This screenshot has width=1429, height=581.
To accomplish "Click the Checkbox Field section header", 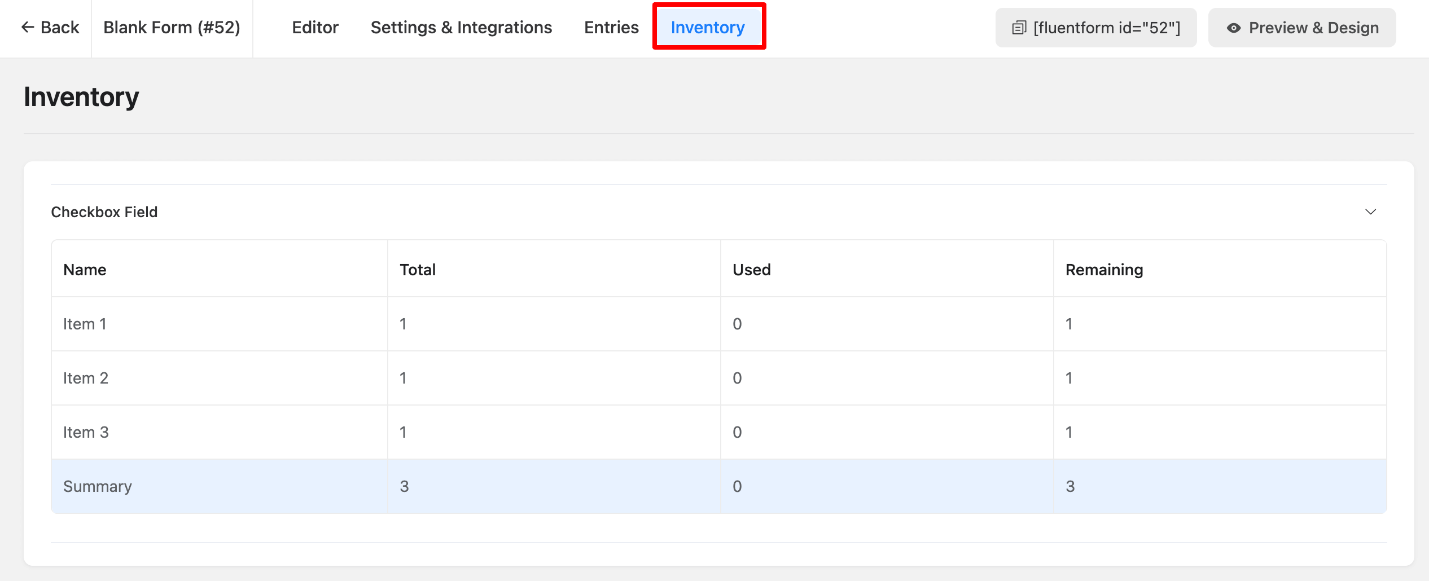I will click(104, 212).
